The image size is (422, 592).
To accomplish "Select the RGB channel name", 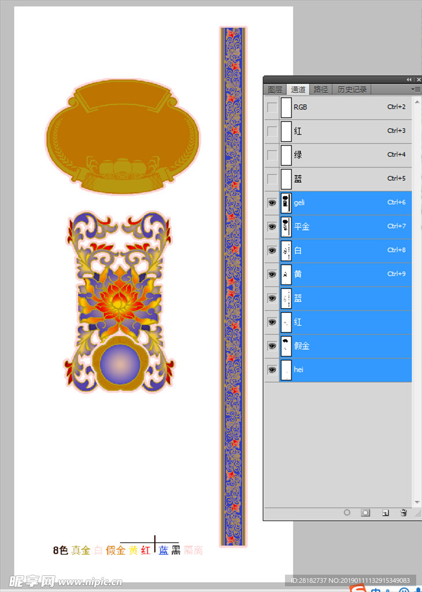I will click(301, 107).
